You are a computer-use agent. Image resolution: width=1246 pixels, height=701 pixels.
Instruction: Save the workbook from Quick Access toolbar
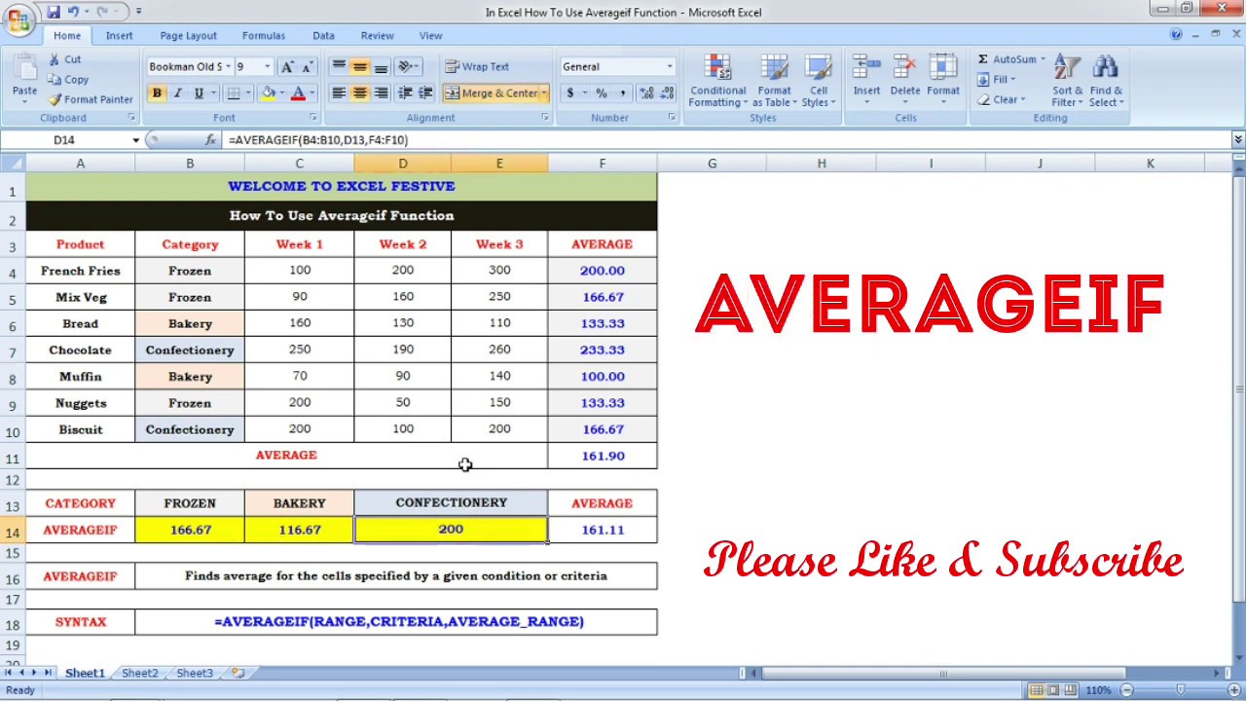coord(54,12)
